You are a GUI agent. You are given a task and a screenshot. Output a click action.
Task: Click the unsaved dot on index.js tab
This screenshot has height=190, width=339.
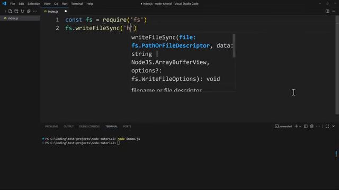[x=66, y=11]
